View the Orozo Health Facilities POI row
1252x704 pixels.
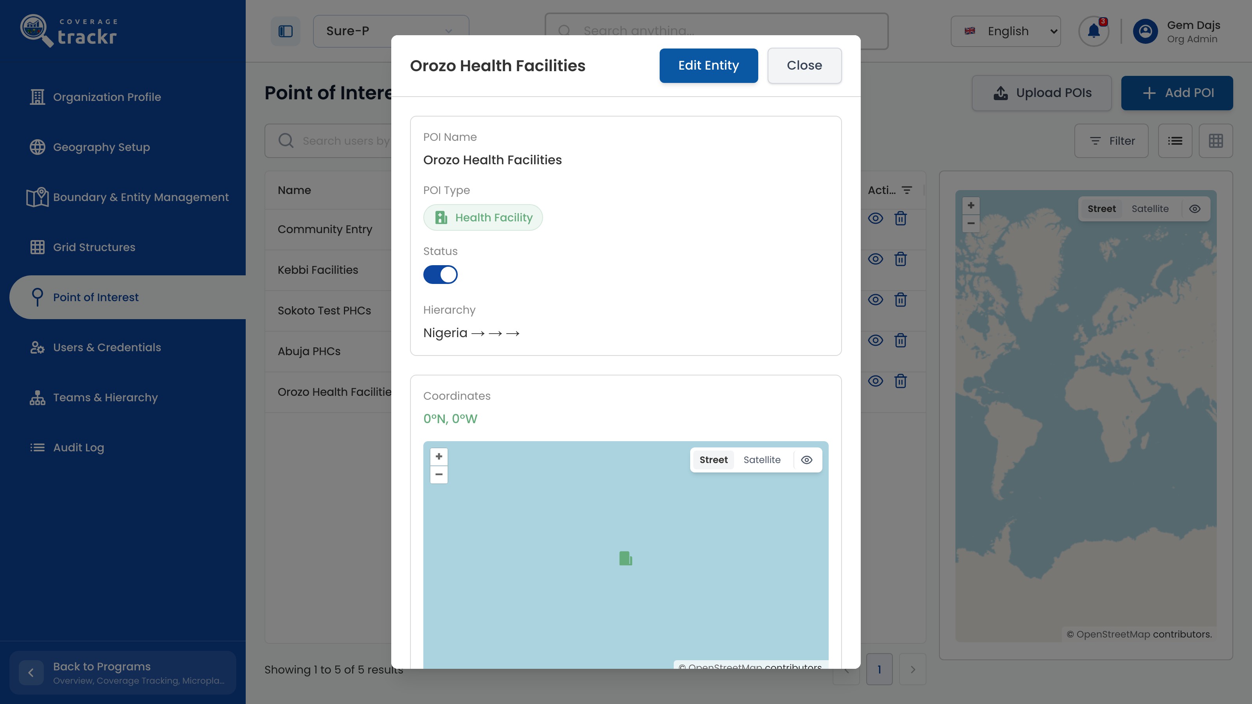876,381
